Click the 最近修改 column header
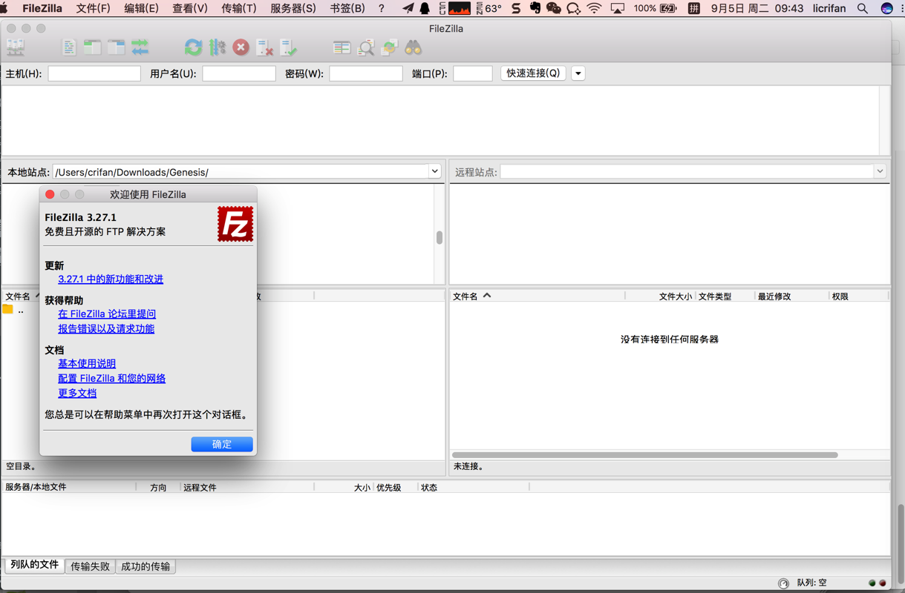This screenshot has width=905, height=593. 774,296
